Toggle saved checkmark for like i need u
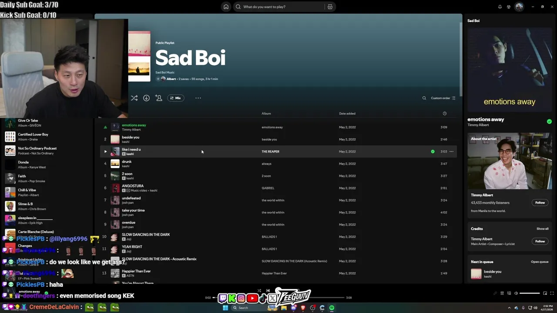Image resolution: width=557 pixels, height=313 pixels. coord(433,152)
